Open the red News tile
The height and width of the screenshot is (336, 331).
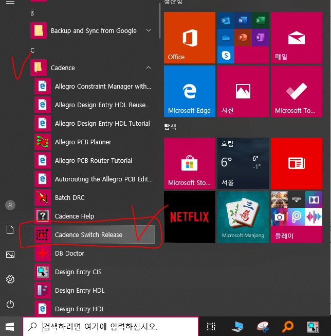tap(297, 163)
